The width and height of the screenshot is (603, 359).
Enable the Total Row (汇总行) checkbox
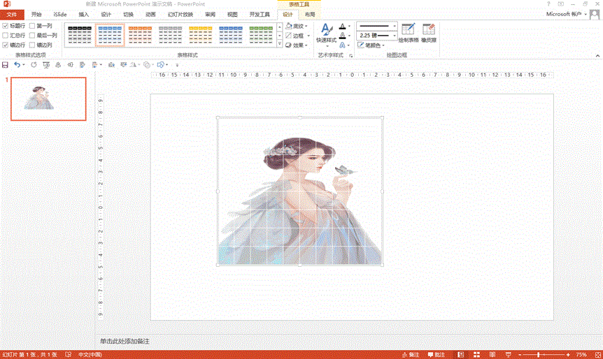pos(6,35)
